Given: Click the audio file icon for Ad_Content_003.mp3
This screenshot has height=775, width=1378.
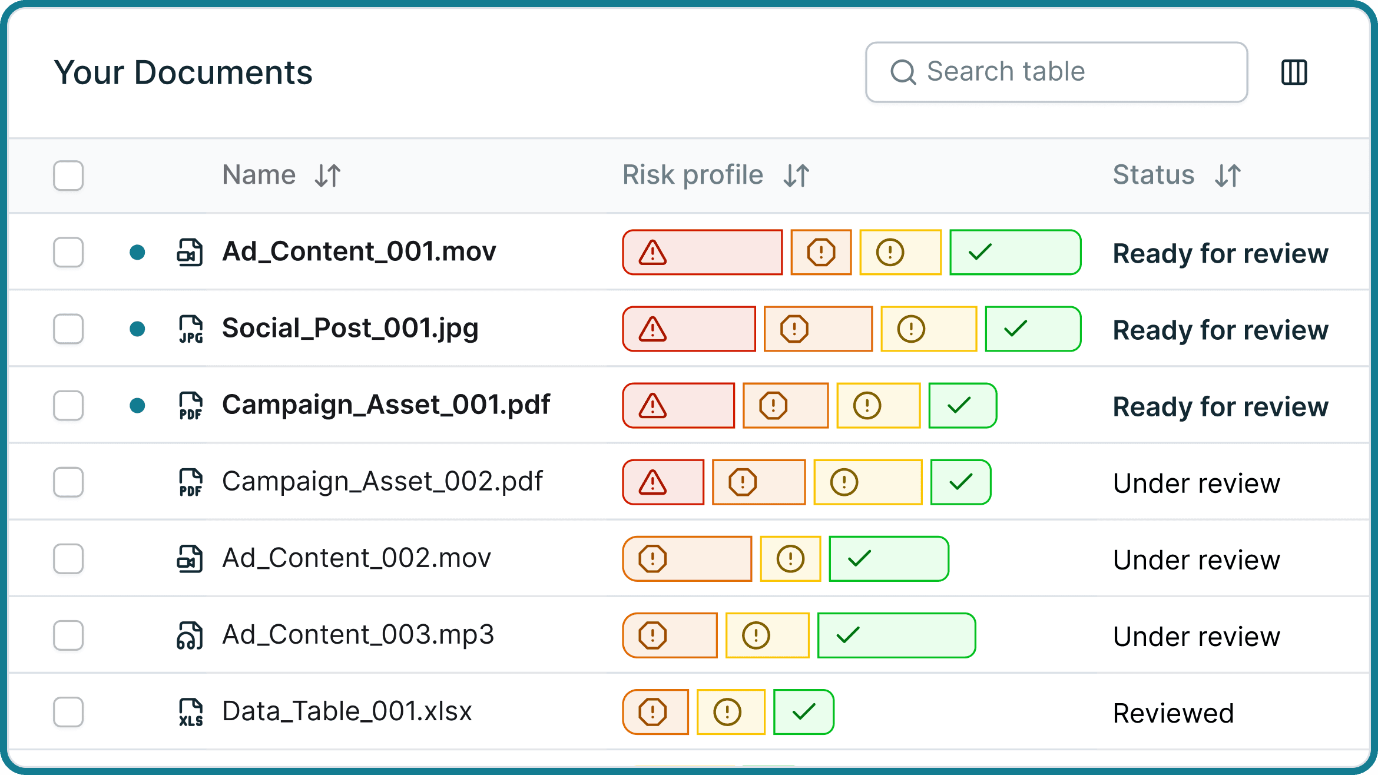Looking at the screenshot, I should pyautogui.click(x=190, y=635).
